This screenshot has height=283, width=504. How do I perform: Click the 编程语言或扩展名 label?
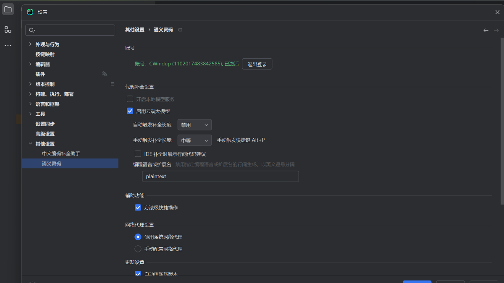point(152,164)
